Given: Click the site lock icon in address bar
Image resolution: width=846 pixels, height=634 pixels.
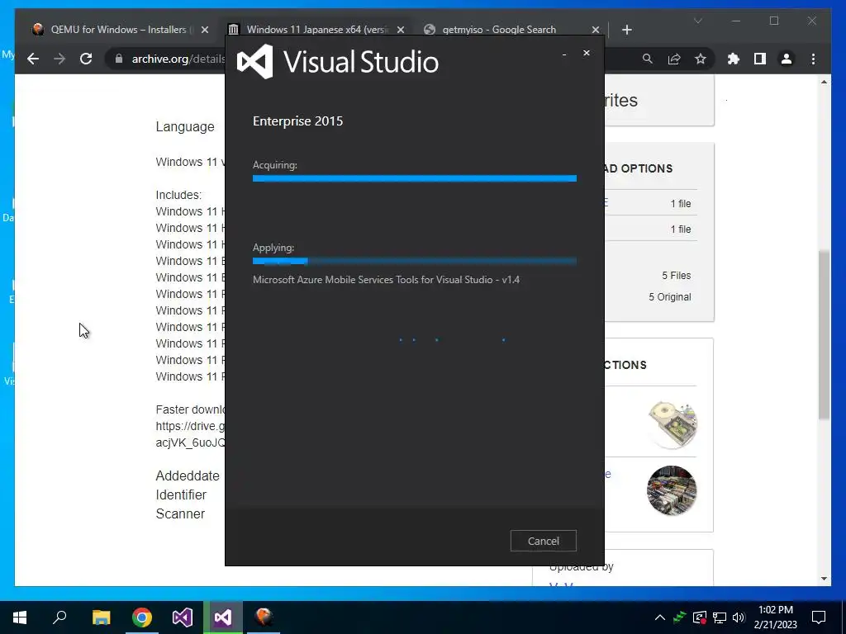Looking at the screenshot, I should pyautogui.click(x=119, y=59).
